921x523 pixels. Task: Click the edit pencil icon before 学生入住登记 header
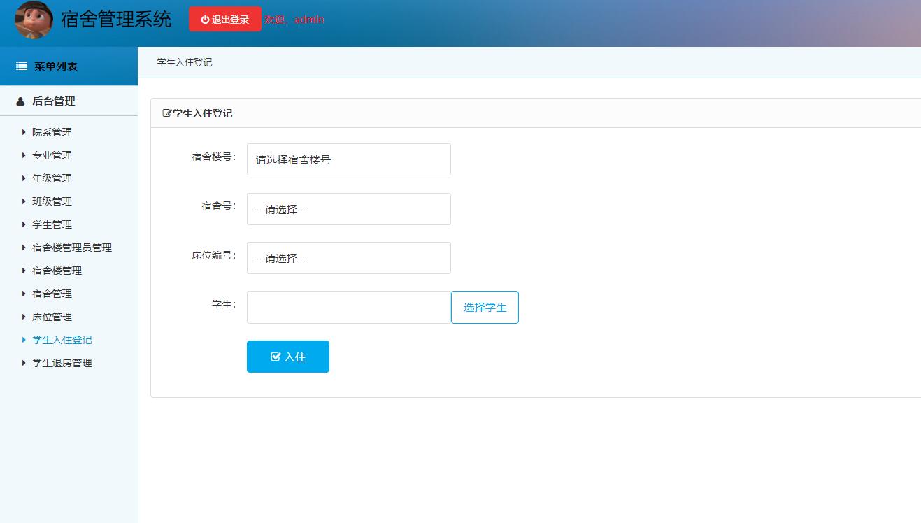click(x=166, y=112)
